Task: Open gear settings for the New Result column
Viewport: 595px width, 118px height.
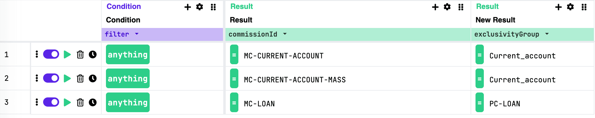Action: [570, 7]
